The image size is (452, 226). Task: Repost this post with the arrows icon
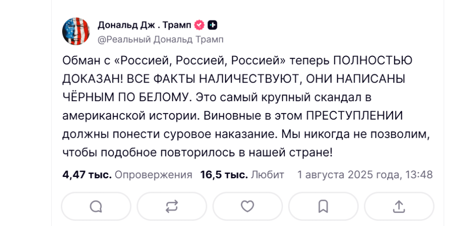172,207
